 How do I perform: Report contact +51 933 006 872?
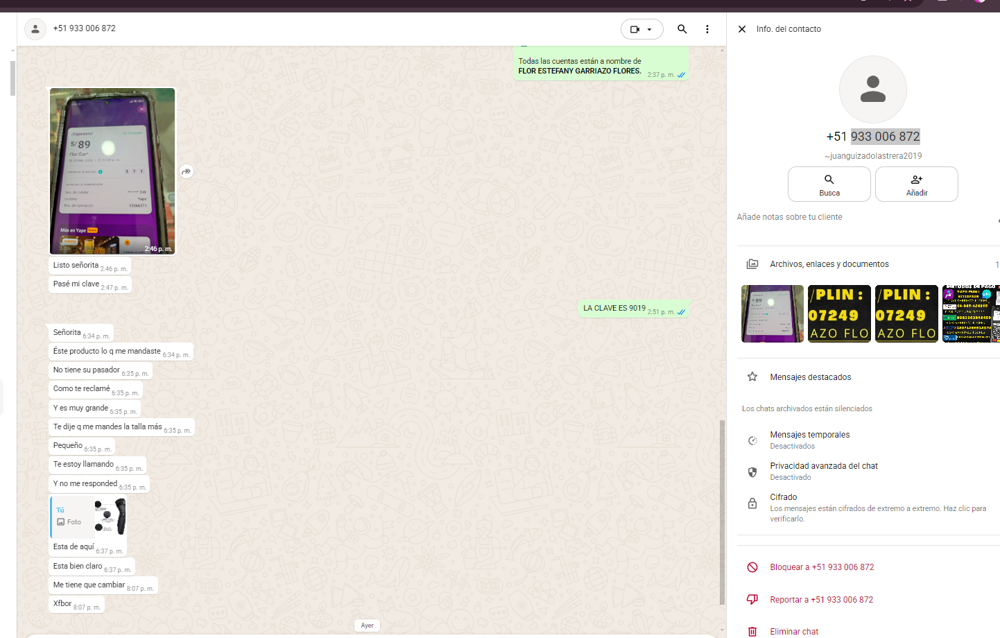(x=821, y=600)
